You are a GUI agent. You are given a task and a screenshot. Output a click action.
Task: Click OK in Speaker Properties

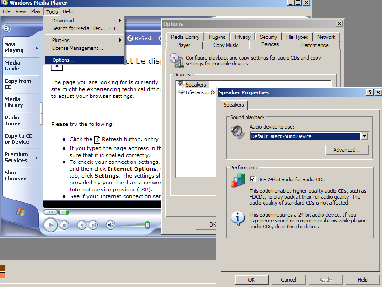click(x=252, y=280)
